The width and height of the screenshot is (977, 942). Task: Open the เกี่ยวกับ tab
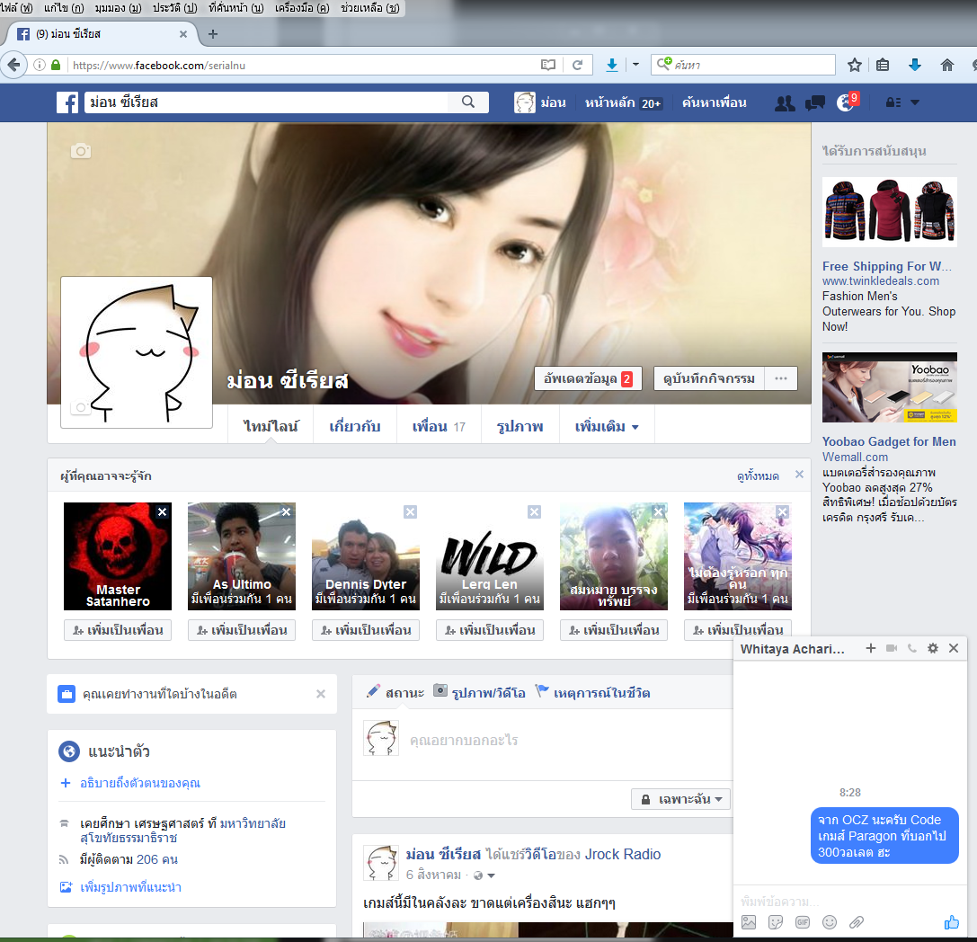(354, 427)
